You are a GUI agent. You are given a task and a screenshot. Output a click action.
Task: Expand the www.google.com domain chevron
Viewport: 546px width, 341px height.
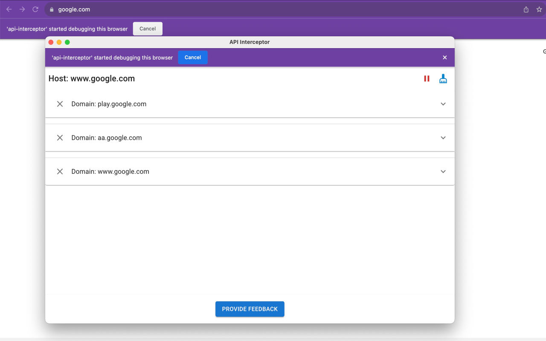coord(443,171)
